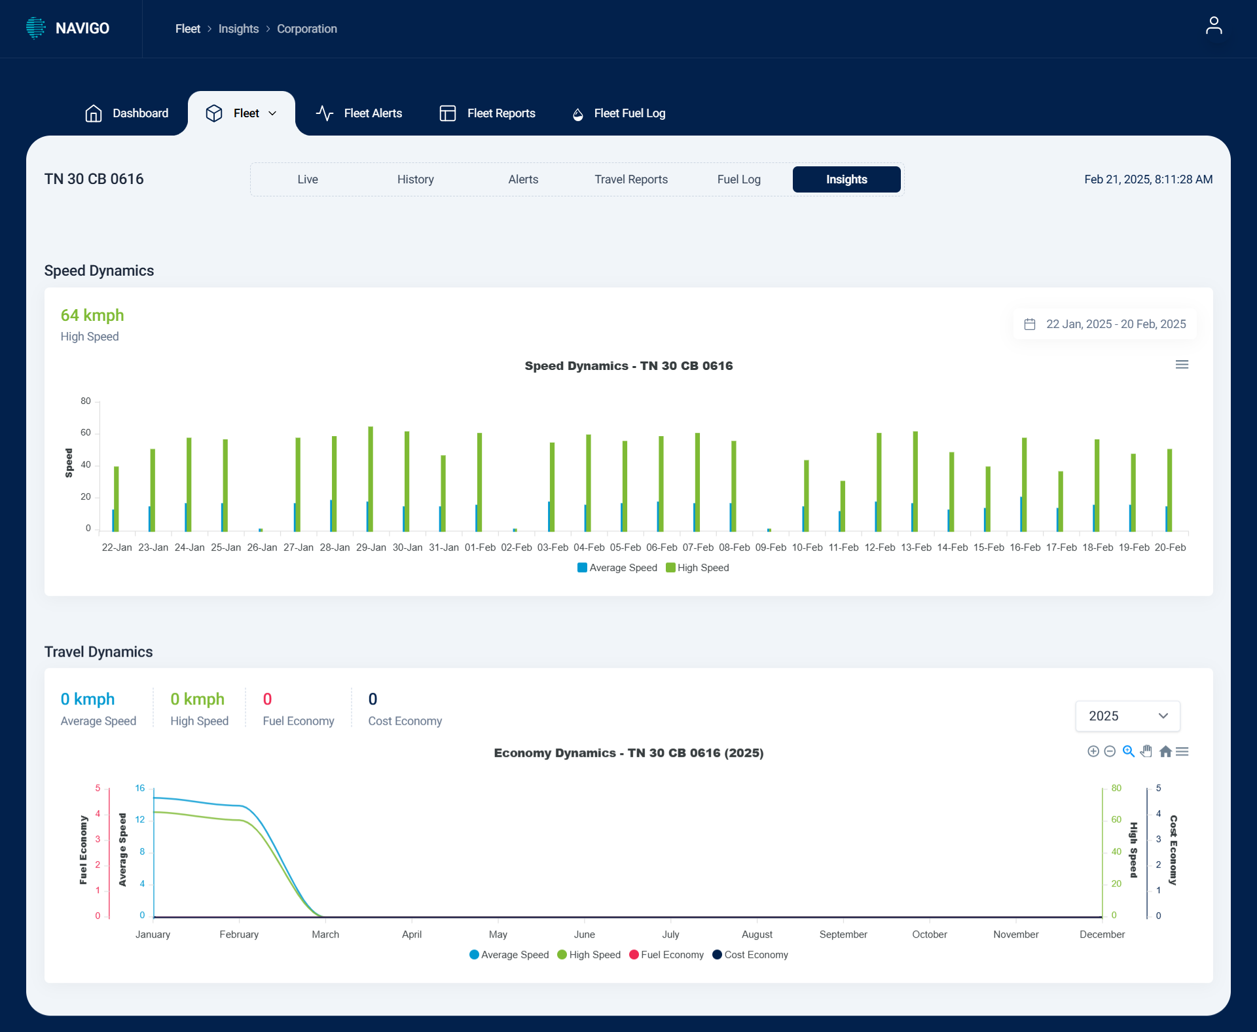Image resolution: width=1257 pixels, height=1032 pixels.
Task: Expand the 2025 year dropdown
Action: click(x=1127, y=716)
